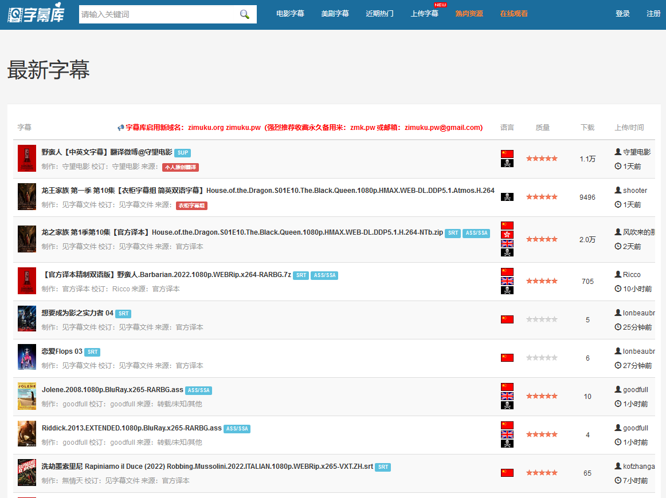Click ASS/SSA badge on 龙之家族 row
The image size is (666, 498).
[476, 233]
